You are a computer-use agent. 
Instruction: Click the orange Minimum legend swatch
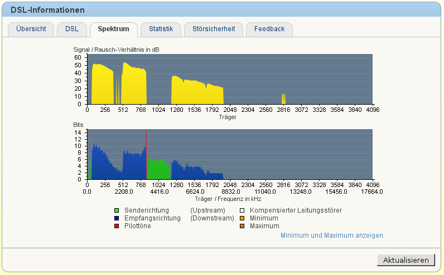click(x=242, y=218)
